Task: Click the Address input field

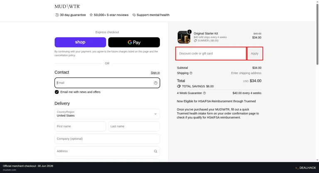Action: click(x=107, y=151)
